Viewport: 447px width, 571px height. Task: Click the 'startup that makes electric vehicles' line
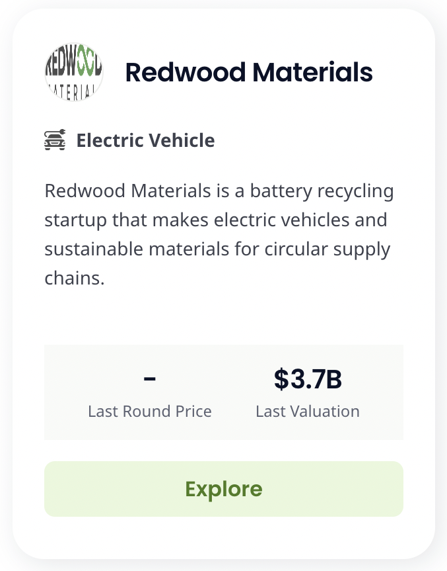[x=197, y=220]
